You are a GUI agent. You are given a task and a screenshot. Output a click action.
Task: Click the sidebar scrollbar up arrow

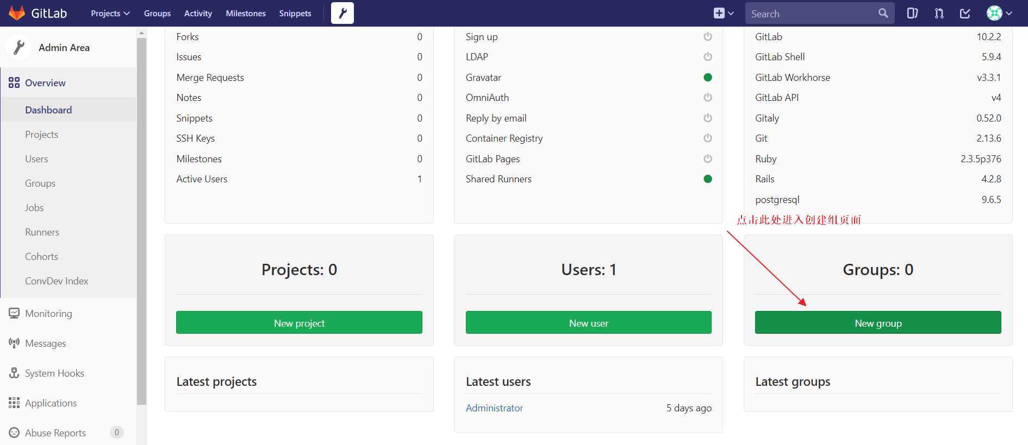pyautogui.click(x=142, y=33)
